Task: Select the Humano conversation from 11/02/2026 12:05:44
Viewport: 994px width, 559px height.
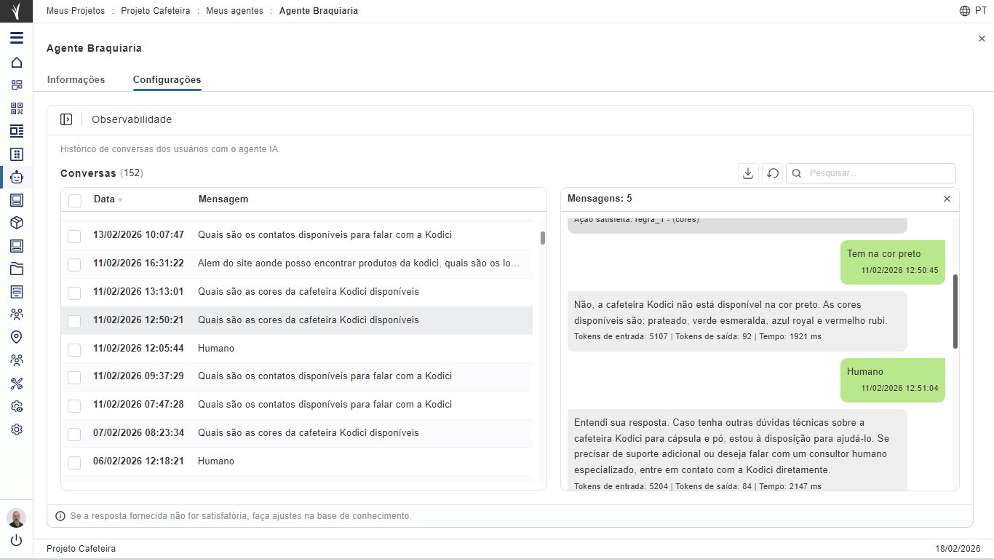Action: point(297,349)
